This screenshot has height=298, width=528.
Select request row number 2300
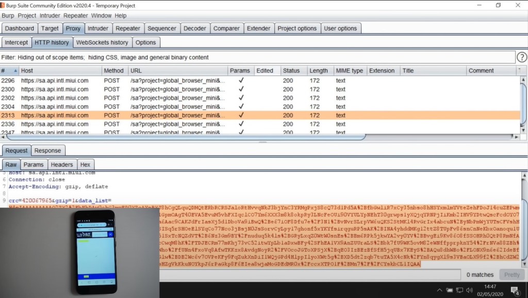(260, 90)
